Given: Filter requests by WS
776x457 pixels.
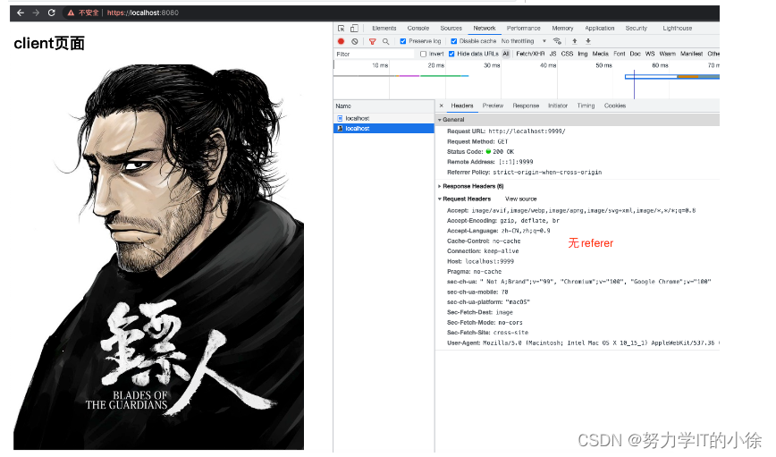Looking at the screenshot, I should point(650,54).
